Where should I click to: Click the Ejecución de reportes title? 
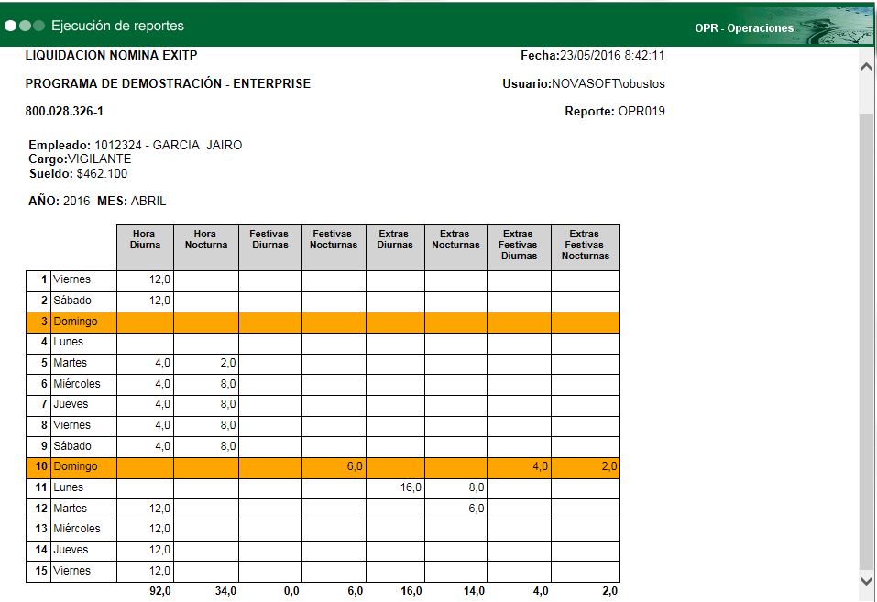(x=119, y=27)
